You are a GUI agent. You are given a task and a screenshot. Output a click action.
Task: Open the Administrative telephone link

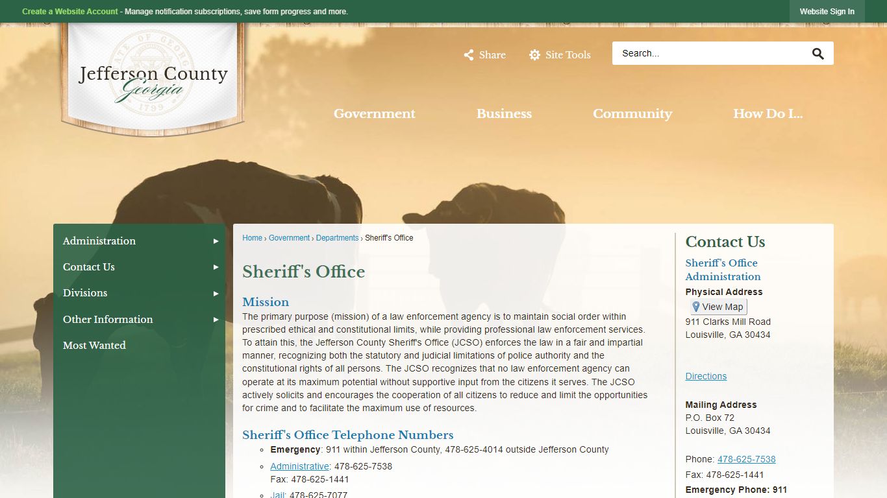coord(299,466)
